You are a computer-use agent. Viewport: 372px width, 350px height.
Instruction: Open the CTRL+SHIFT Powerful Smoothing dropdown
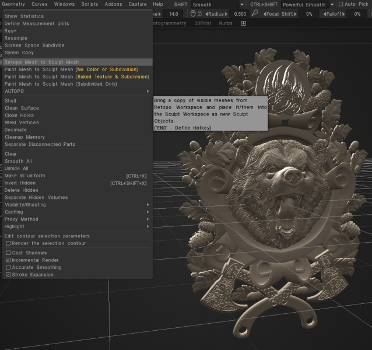point(332,5)
